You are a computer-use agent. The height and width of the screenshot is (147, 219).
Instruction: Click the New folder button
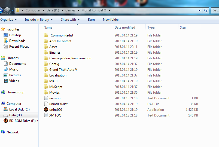tap(111, 20)
